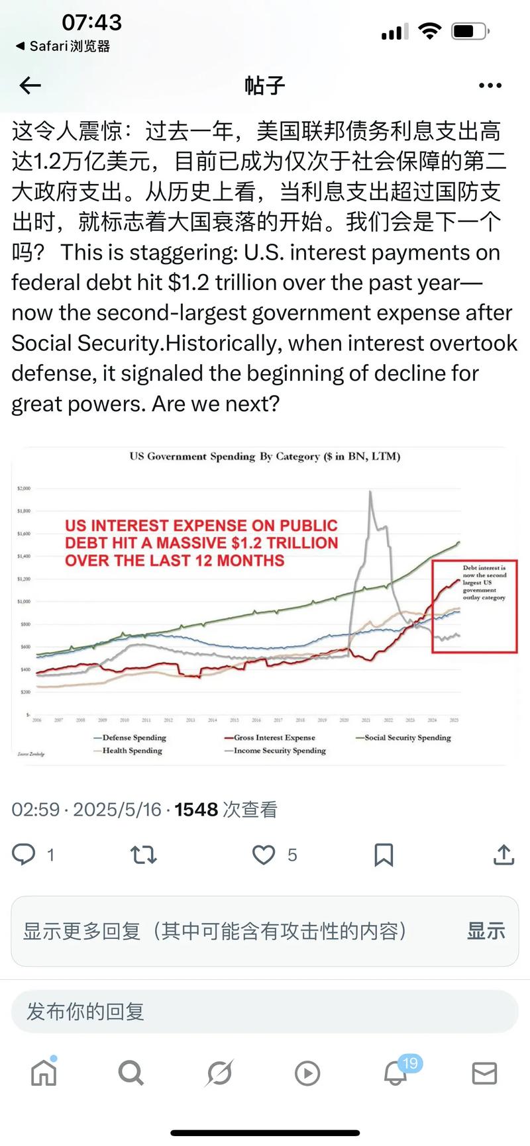
Task: Like the post with heart icon
Action: pyautogui.click(x=264, y=855)
